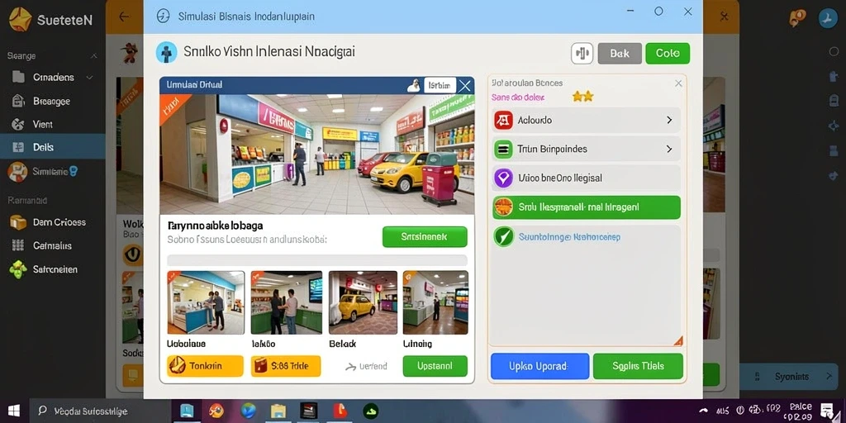The image size is (846, 423).
Task: Select the Uioo bne Ono Ilegisal row
Action: 587,178
